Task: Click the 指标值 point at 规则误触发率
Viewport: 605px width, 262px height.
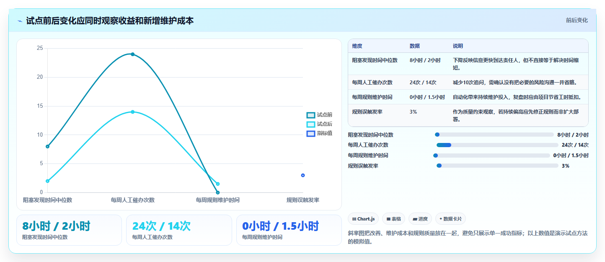Action: pyautogui.click(x=303, y=175)
